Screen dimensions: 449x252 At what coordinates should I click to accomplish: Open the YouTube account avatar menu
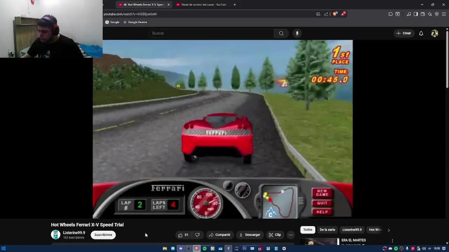435,33
